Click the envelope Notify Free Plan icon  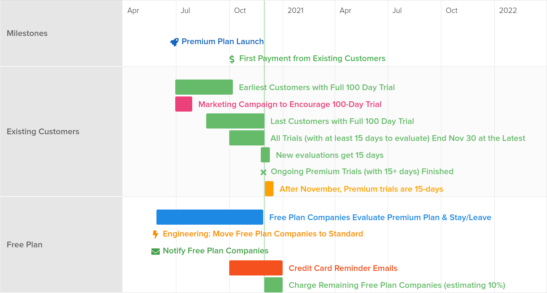click(156, 252)
